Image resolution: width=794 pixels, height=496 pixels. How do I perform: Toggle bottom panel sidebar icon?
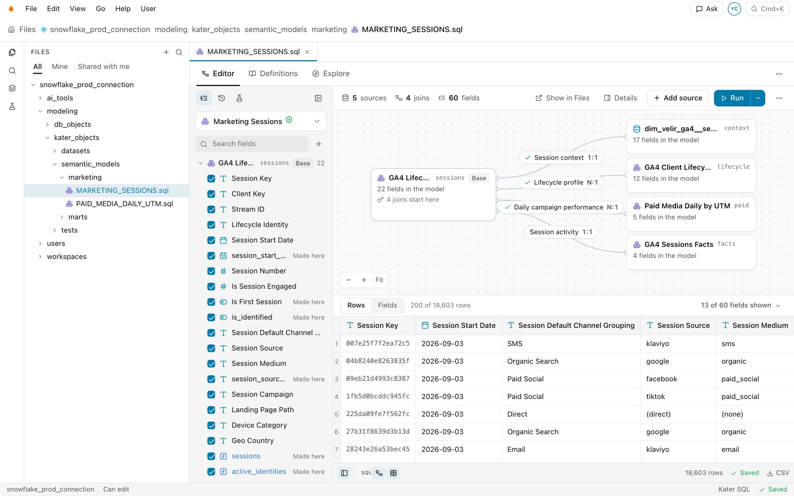pyautogui.click(x=344, y=473)
